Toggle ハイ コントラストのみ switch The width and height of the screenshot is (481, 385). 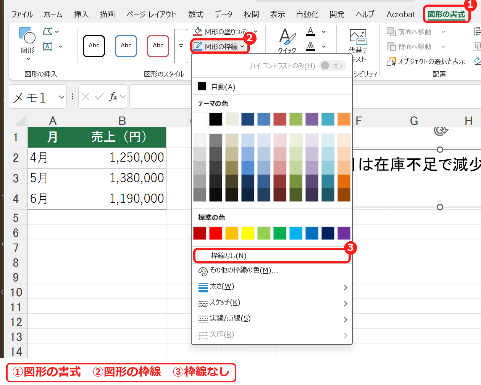pyautogui.click(x=333, y=66)
